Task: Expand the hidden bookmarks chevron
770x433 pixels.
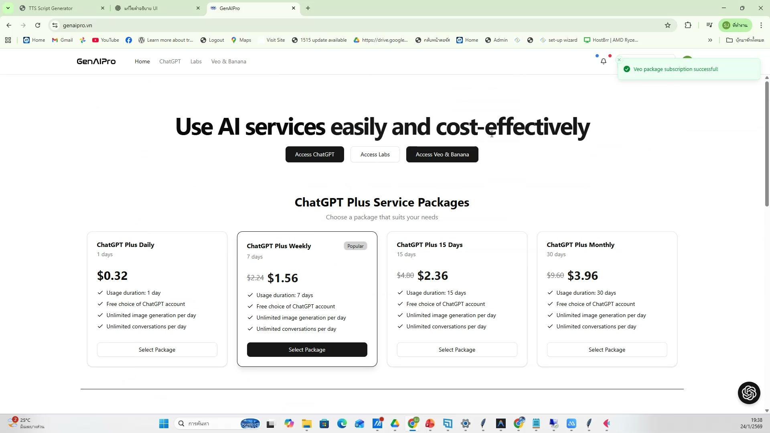Action: (x=710, y=40)
